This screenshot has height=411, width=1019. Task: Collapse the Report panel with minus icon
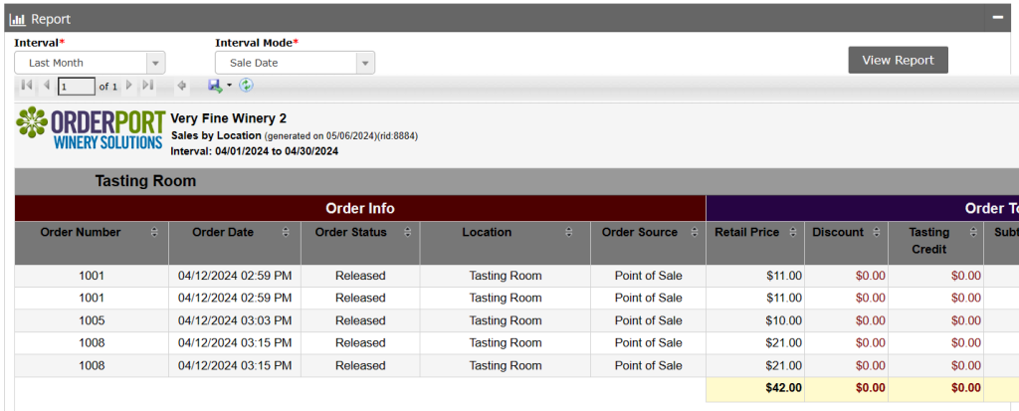[x=997, y=18]
